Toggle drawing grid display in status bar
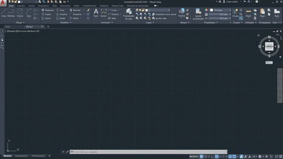The image size is (283, 159). [202, 156]
